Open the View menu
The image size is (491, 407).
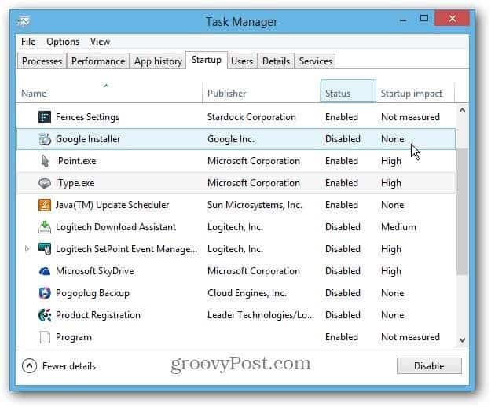tap(101, 42)
